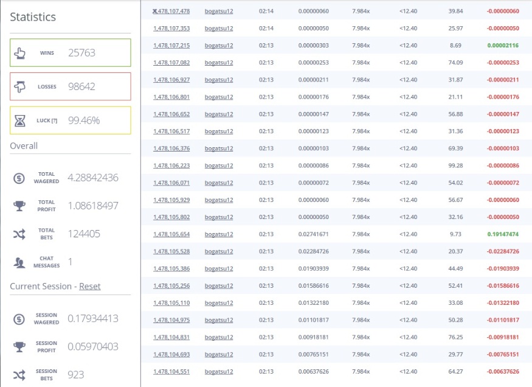Click the hourglass Luck icon
This screenshot has width=532, height=387.
[19, 120]
